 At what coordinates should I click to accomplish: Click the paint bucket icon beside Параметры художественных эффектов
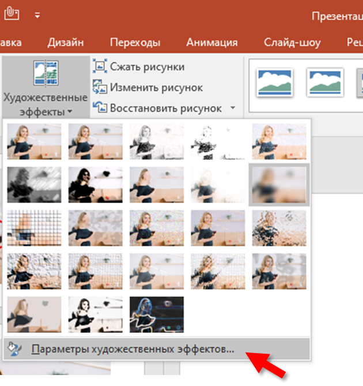[14, 349]
